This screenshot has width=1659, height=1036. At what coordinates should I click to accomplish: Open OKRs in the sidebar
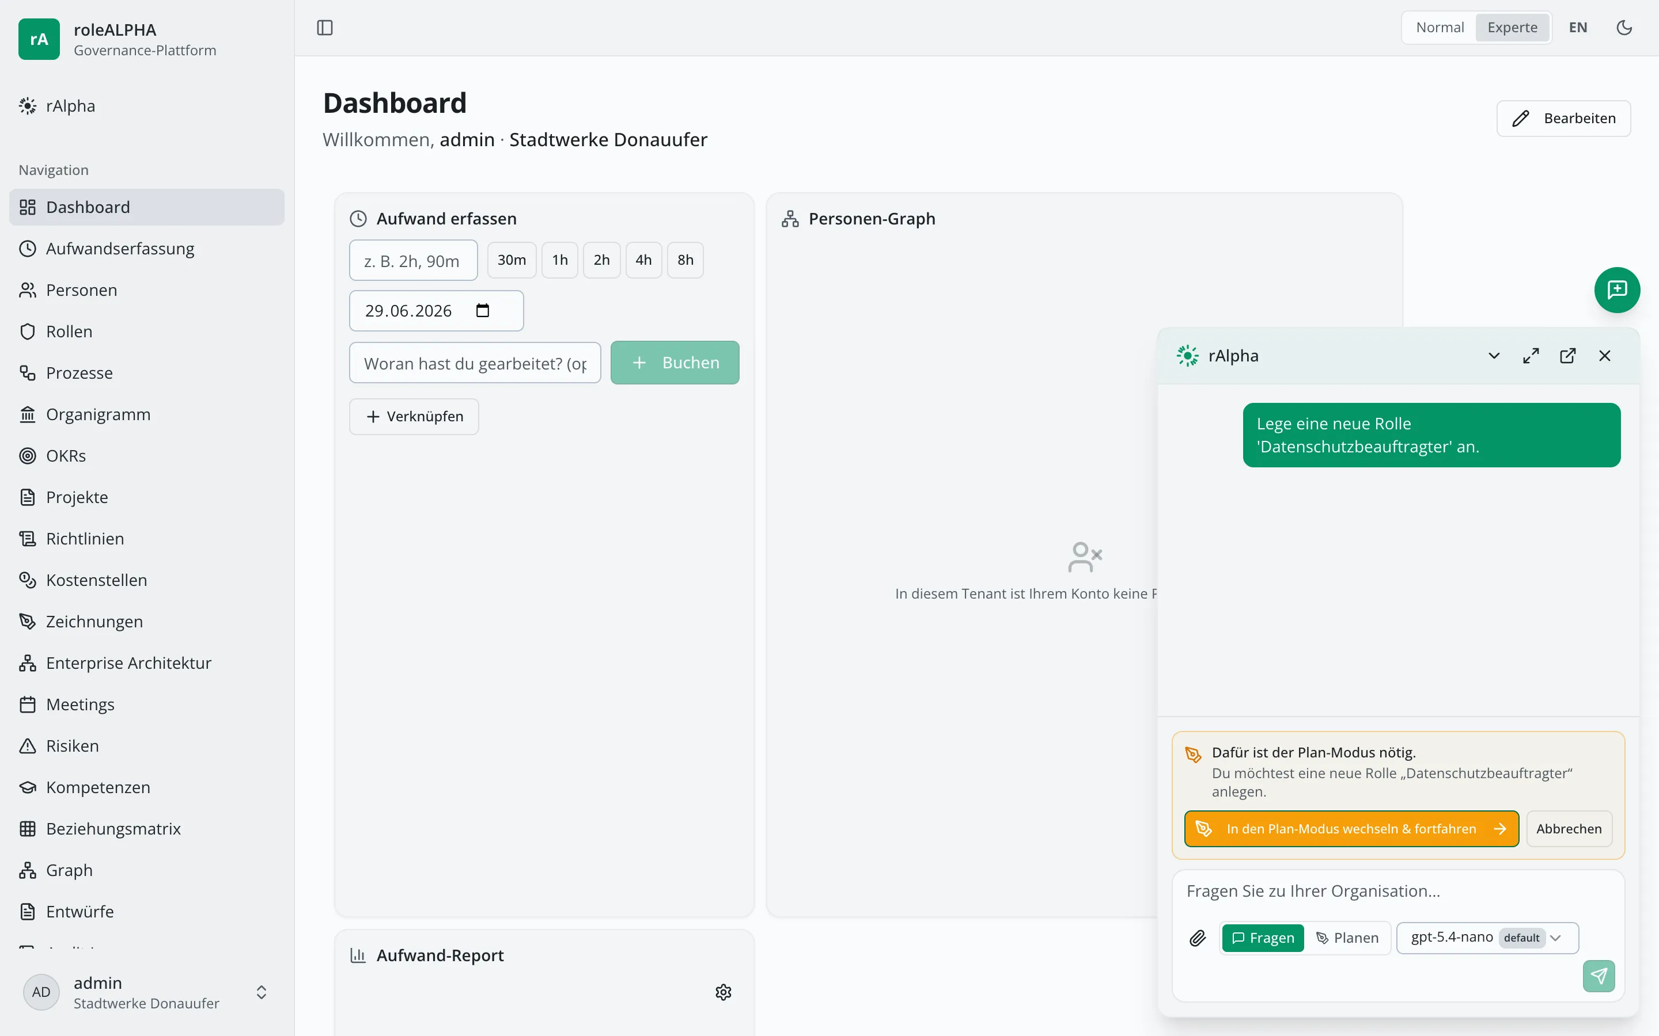point(147,456)
